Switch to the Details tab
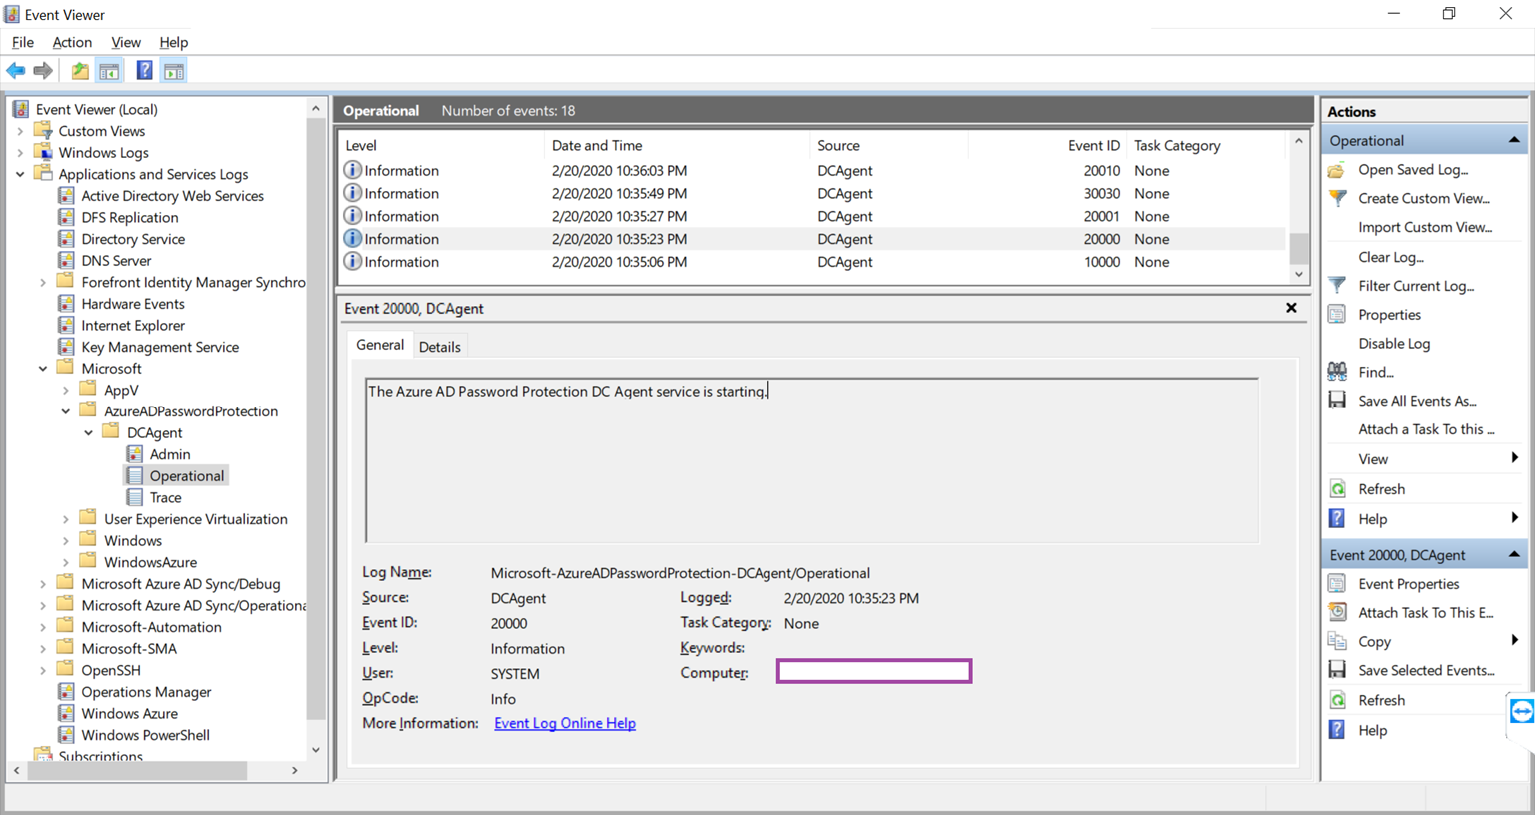 (440, 347)
